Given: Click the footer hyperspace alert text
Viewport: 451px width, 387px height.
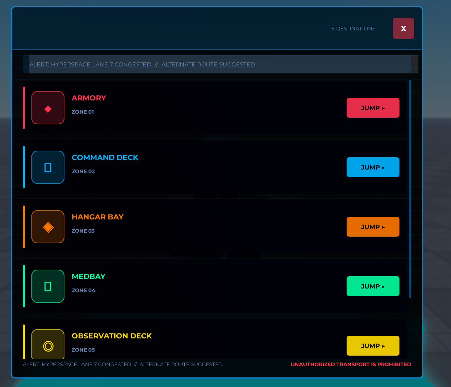Looking at the screenshot, I should click(x=123, y=365).
